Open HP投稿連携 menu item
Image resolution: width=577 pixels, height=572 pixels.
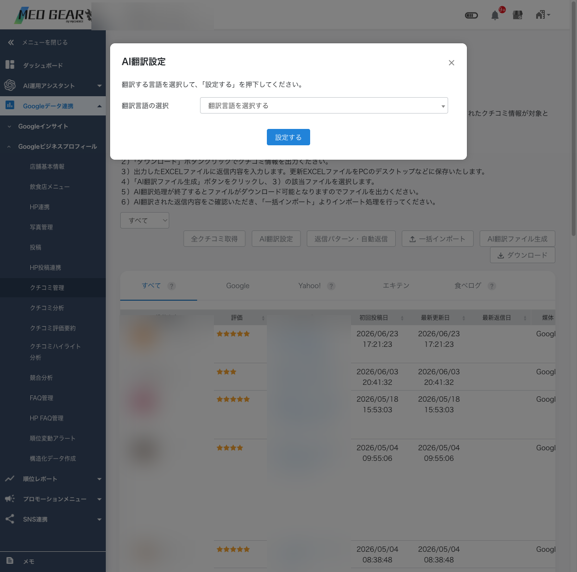45,267
